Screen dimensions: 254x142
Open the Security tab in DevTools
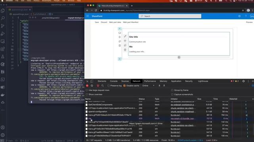point(189,81)
